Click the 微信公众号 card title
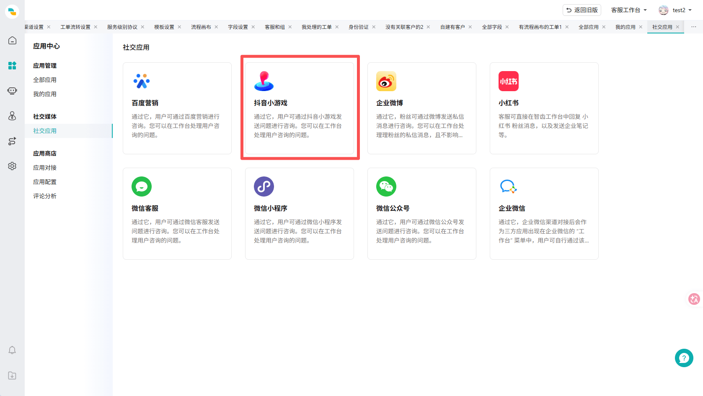Image resolution: width=703 pixels, height=396 pixels. click(x=393, y=208)
